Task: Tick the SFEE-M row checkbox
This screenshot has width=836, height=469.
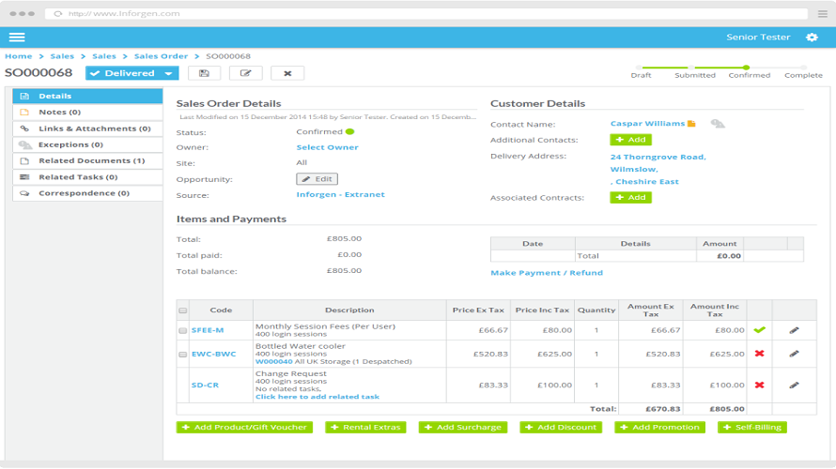Action: [x=183, y=330]
